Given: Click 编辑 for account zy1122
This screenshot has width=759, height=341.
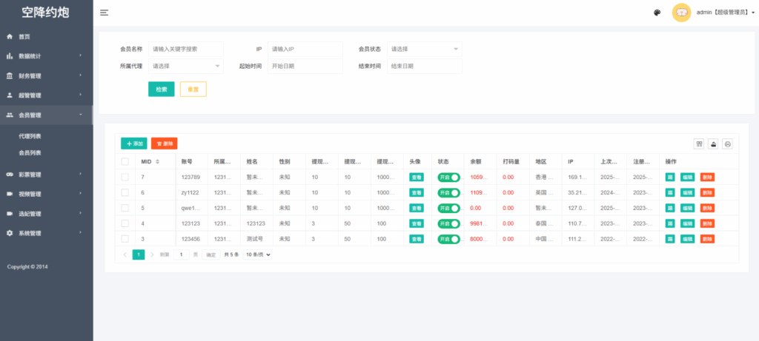Looking at the screenshot, I should pyautogui.click(x=687, y=193).
